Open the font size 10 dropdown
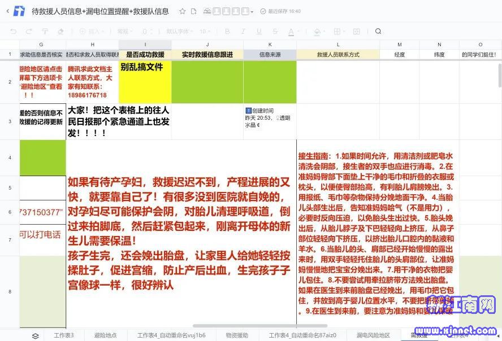 [205, 31]
